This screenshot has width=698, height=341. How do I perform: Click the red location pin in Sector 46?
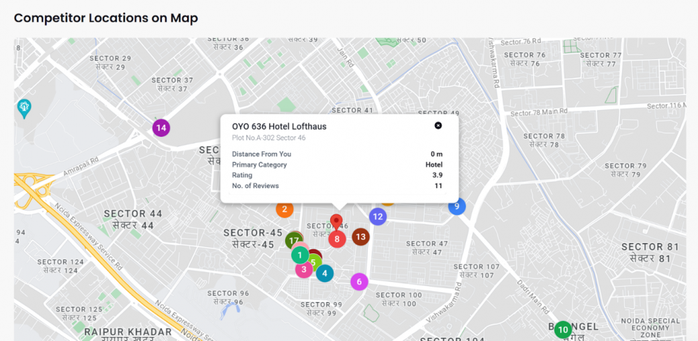coord(336,221)
